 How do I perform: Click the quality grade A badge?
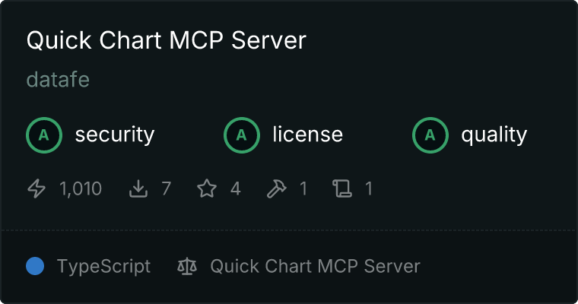[430, 135]
